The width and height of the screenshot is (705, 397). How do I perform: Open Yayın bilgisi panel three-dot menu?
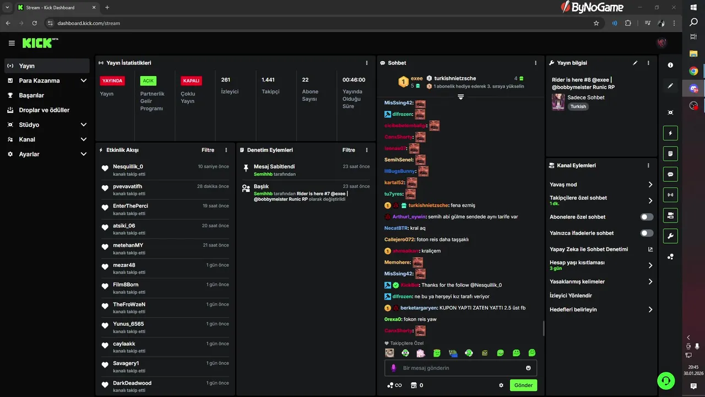(x=648, y=63)
